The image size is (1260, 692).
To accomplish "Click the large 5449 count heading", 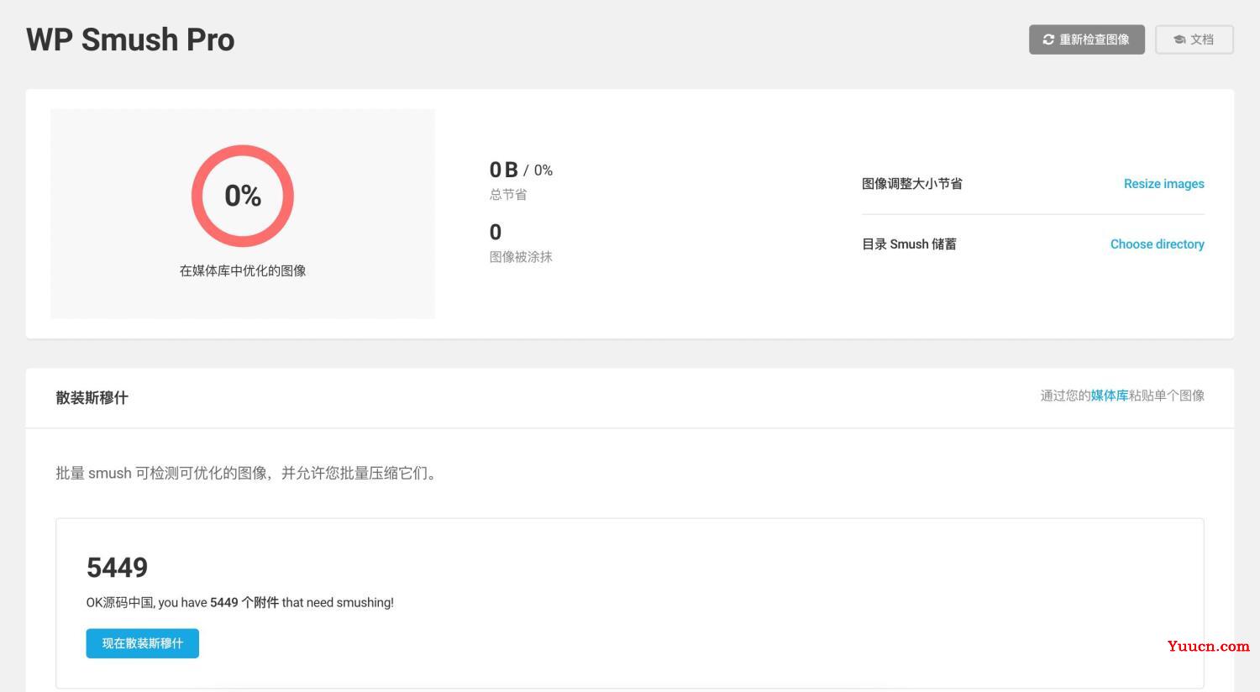I will [117, 568].
